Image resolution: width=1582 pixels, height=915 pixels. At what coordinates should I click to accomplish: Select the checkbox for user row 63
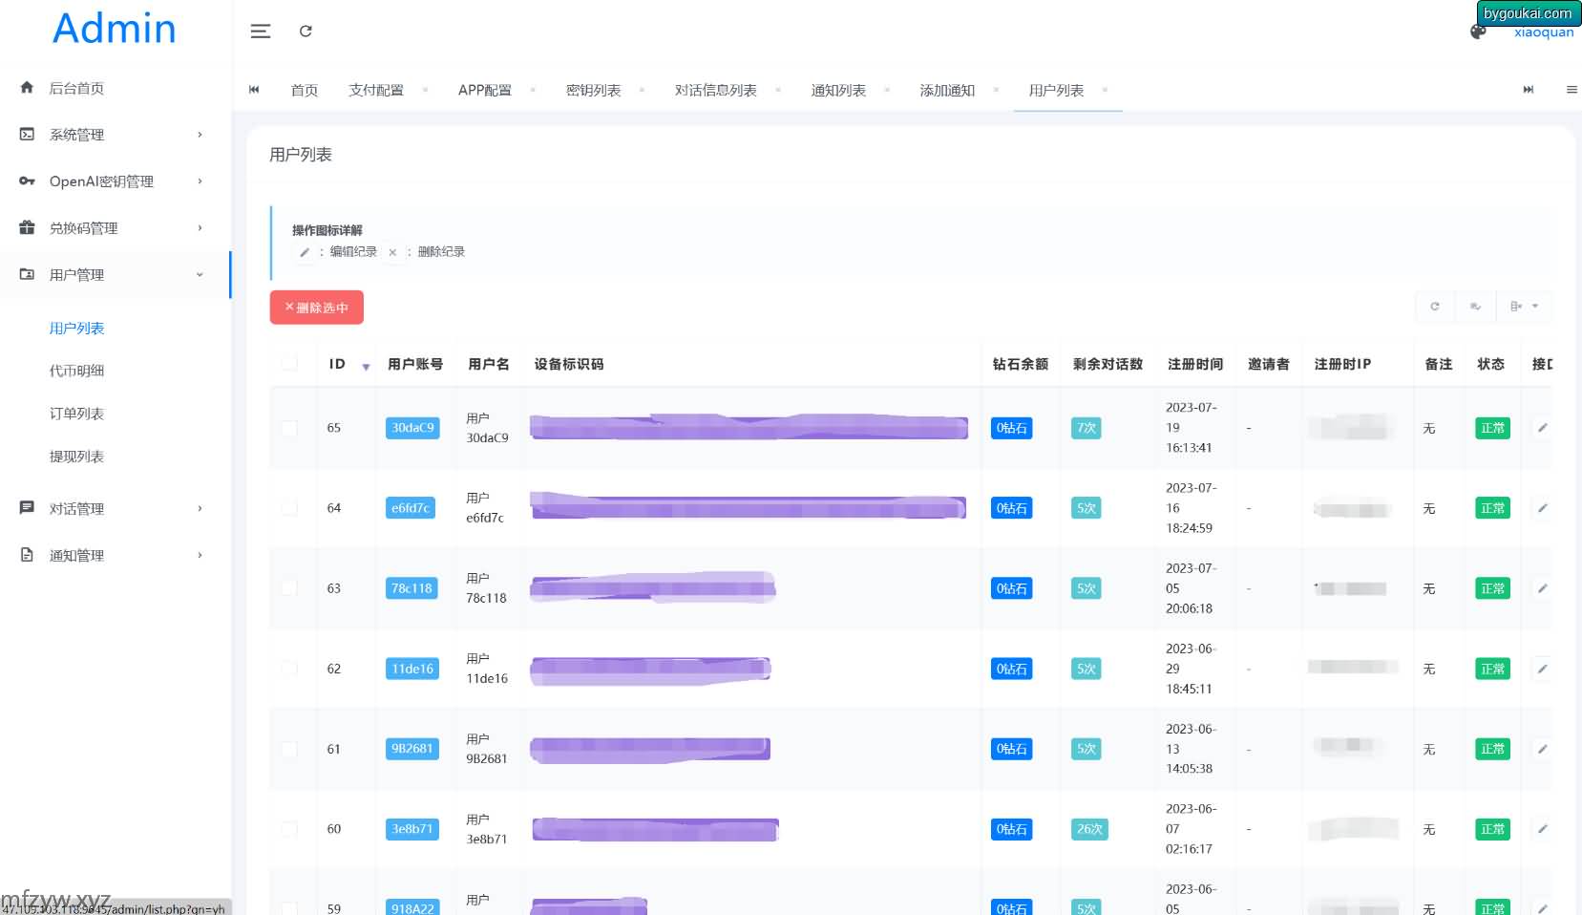pyautogui.click(x=289, y=588)
